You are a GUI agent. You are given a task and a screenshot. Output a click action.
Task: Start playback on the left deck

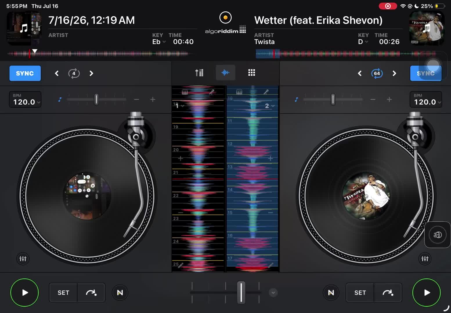[25, 292]
